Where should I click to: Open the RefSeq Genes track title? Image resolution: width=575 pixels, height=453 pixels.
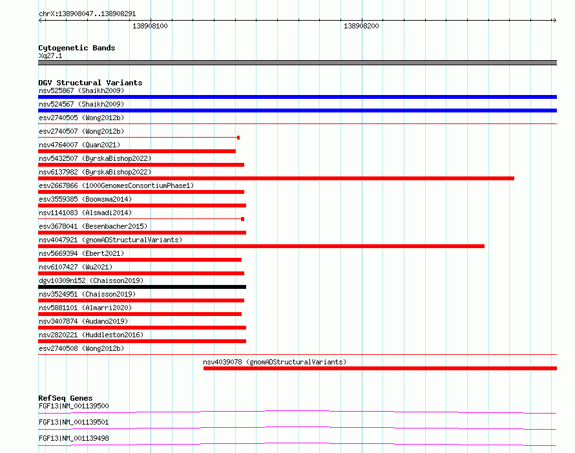(65, 398)
